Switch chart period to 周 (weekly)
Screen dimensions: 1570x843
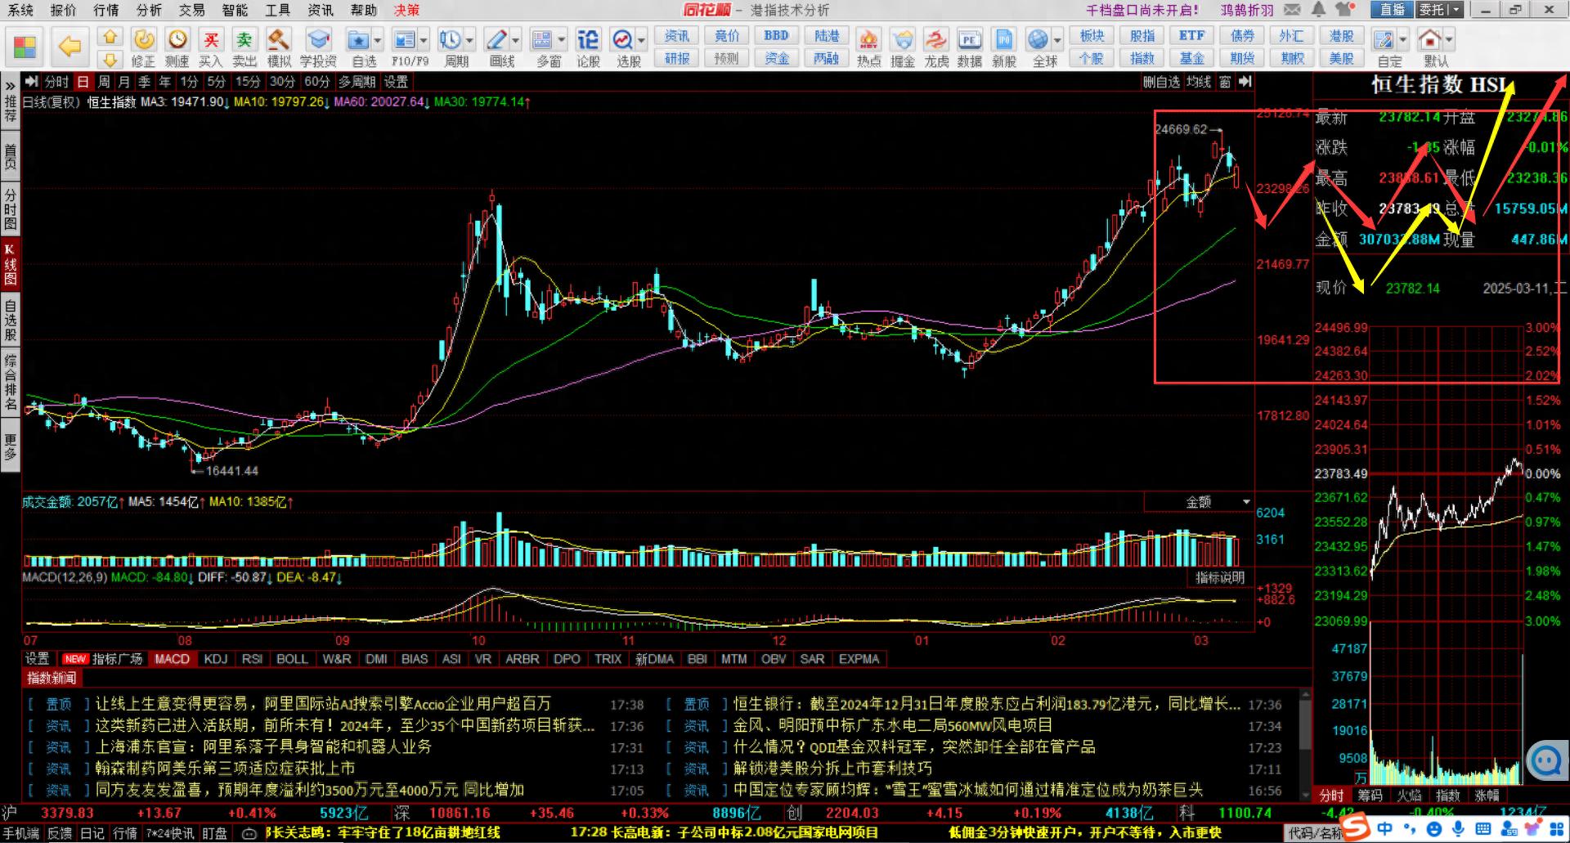104,82
